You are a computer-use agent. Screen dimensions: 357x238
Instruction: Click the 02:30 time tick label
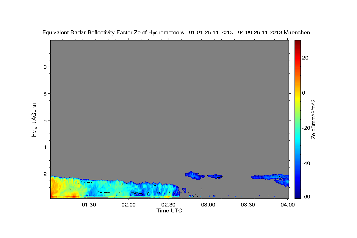click(168, 205)
